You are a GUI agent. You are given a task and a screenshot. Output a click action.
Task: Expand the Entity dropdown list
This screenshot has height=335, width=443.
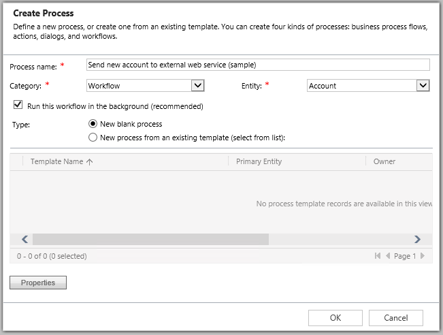coord(423,86)
